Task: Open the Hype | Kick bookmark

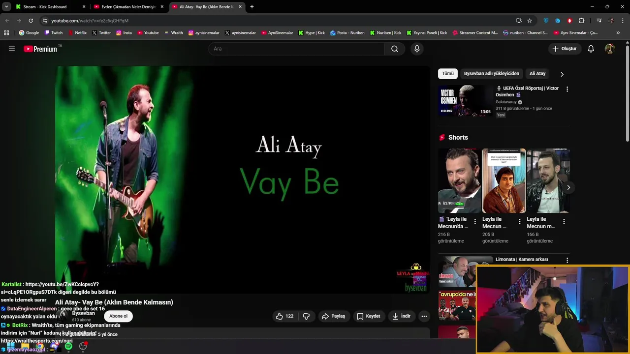Action: (x=312, y=33)
